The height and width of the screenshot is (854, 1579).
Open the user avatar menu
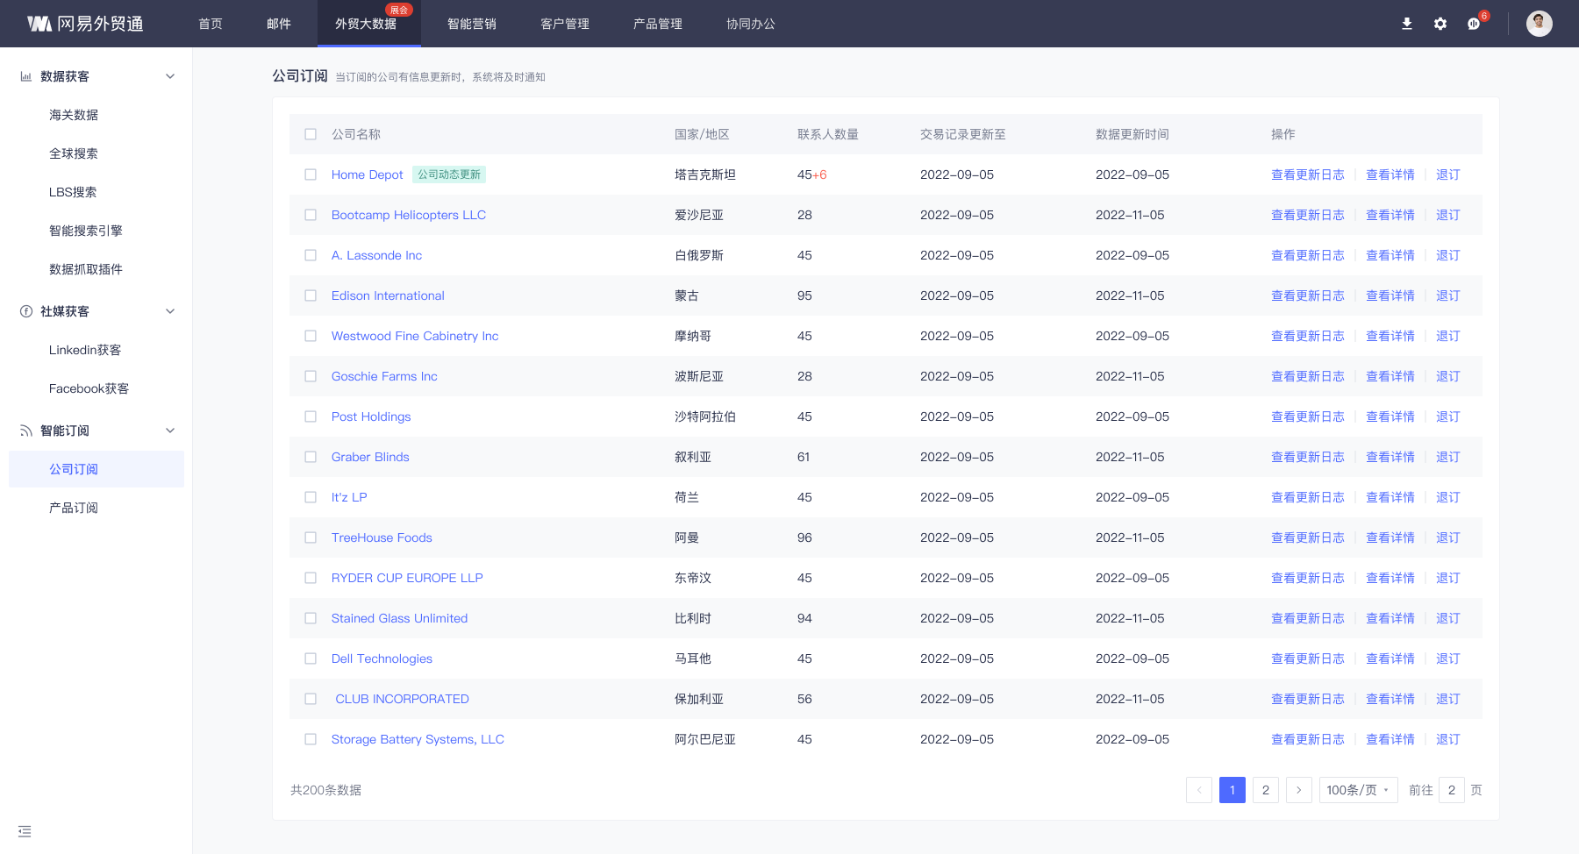(x=1540, y=24)
